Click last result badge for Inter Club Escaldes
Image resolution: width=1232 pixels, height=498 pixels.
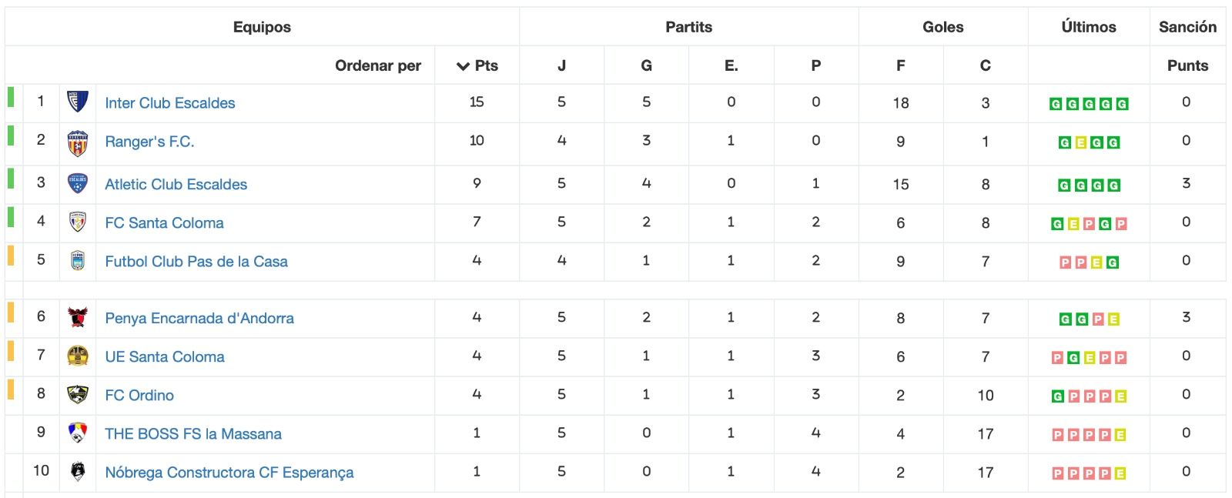pyautogui.click(x=1122, y=104)
